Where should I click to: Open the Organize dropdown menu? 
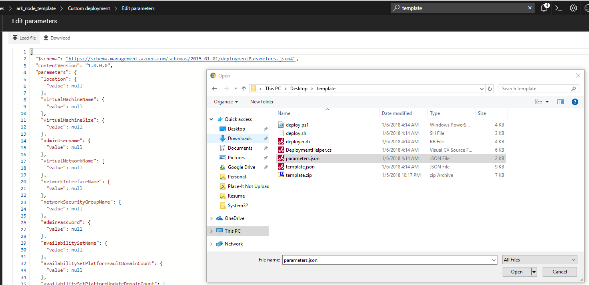point(226,102)
